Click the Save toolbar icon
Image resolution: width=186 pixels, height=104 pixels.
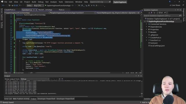point(15,5)
